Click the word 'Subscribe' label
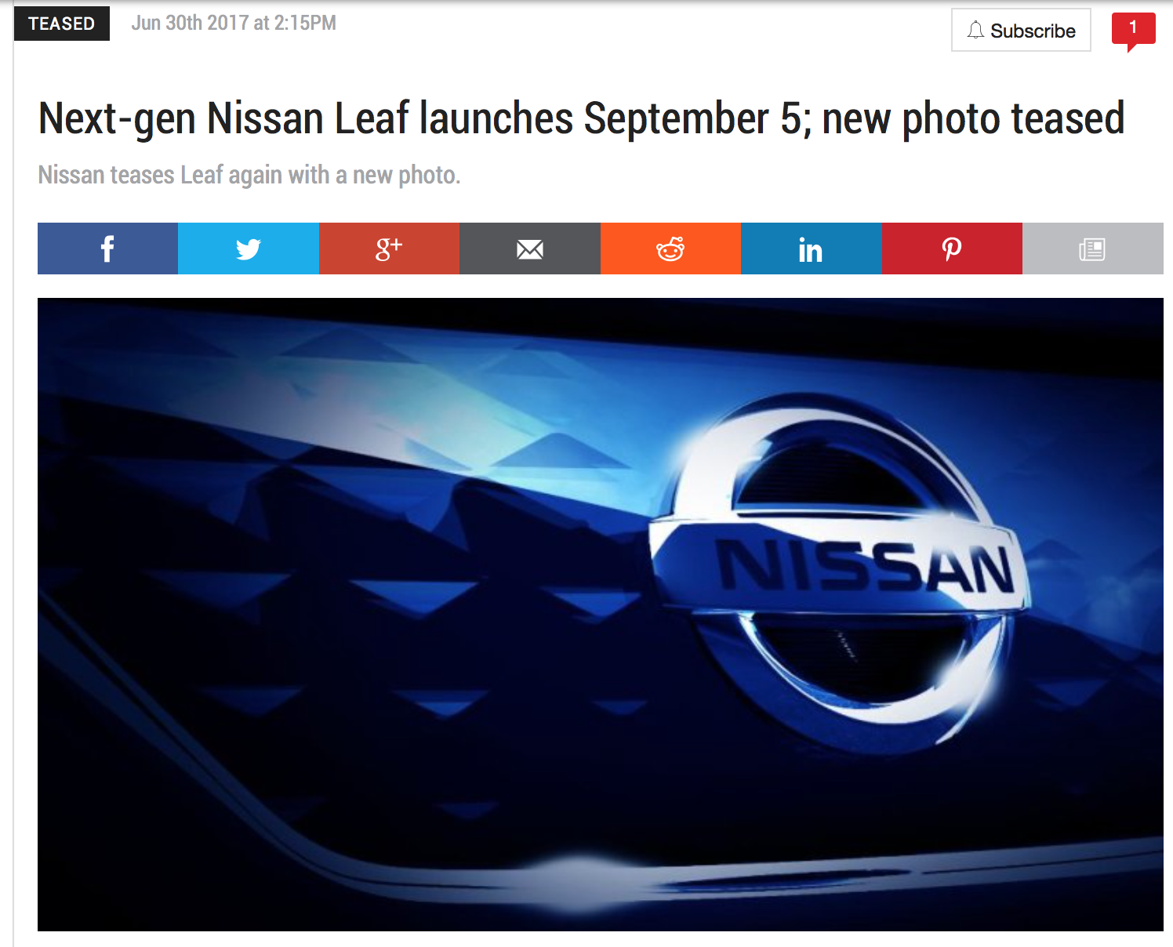The image size is (1173, 947). click(x=1033, y=31)
